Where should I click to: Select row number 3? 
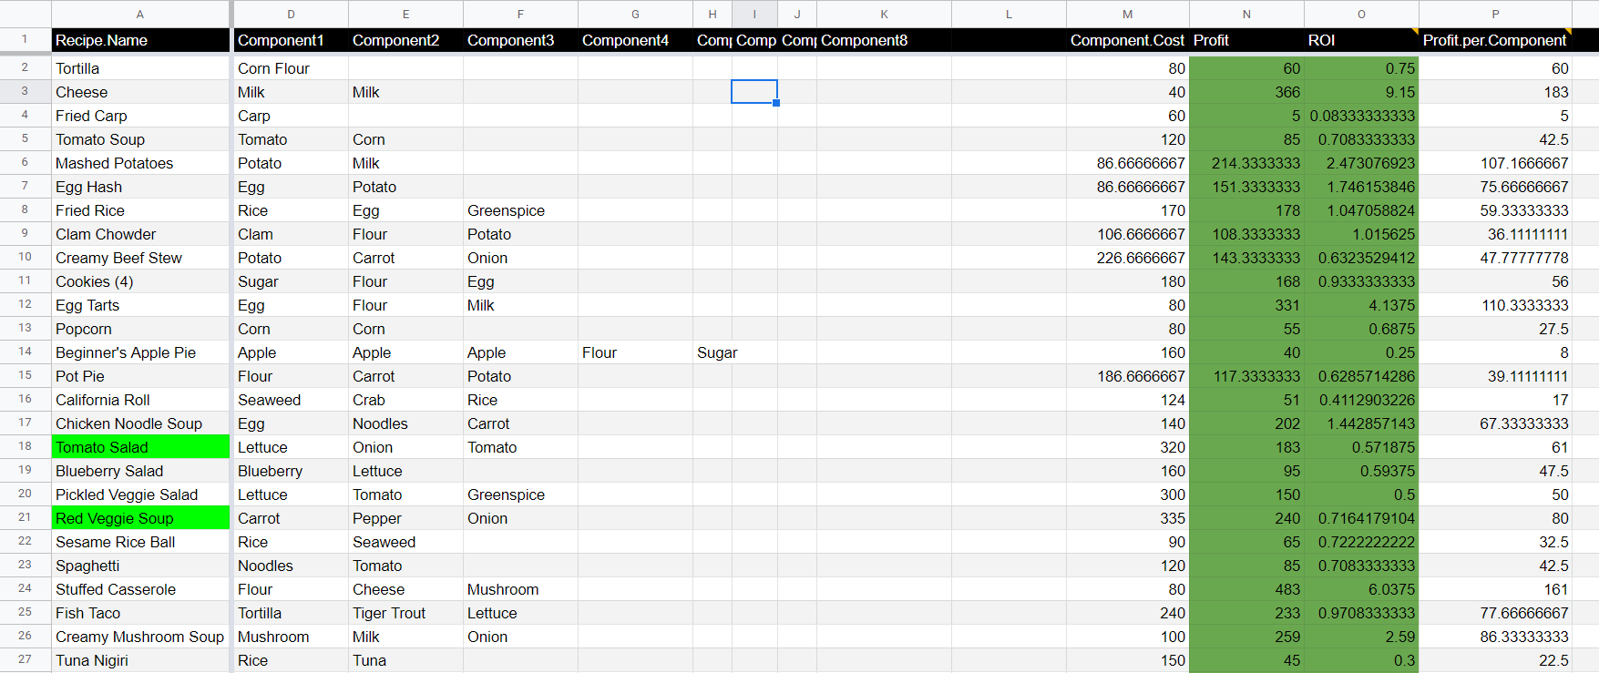click(x=25, y=91)
